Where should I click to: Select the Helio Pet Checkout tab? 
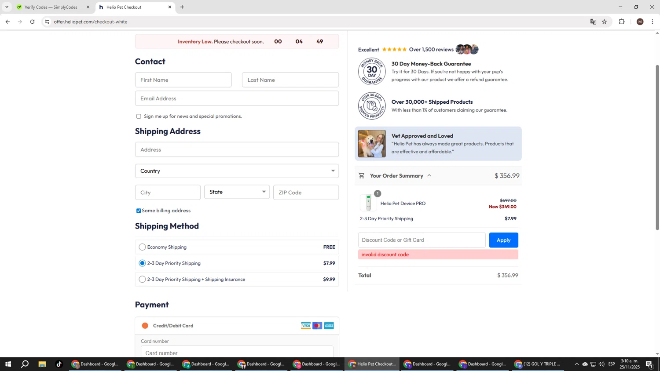135,7
